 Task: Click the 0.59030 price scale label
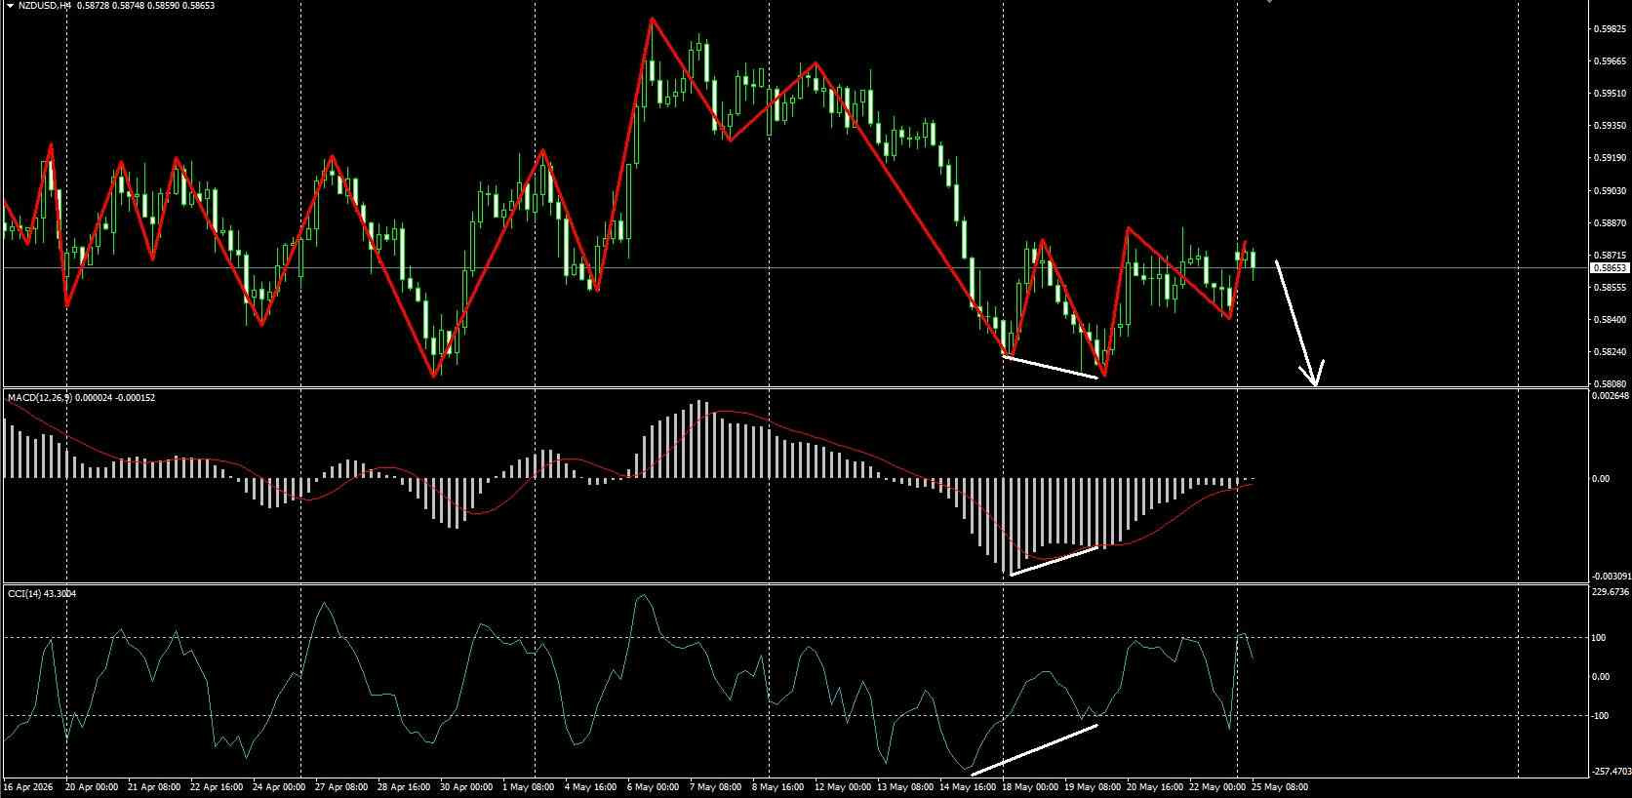pyautogui.click(x=1610, y=191)
